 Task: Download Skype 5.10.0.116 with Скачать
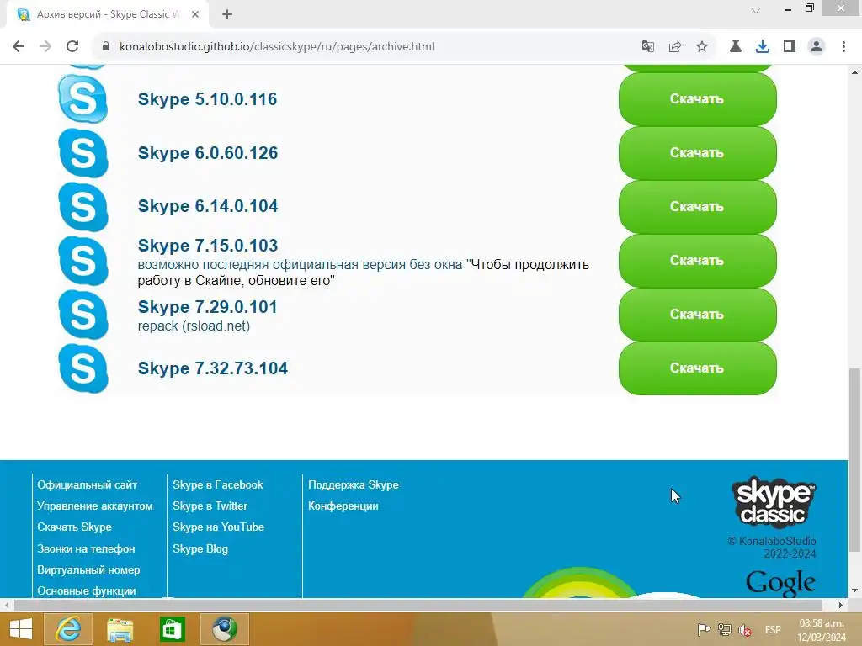coord(697,99)
